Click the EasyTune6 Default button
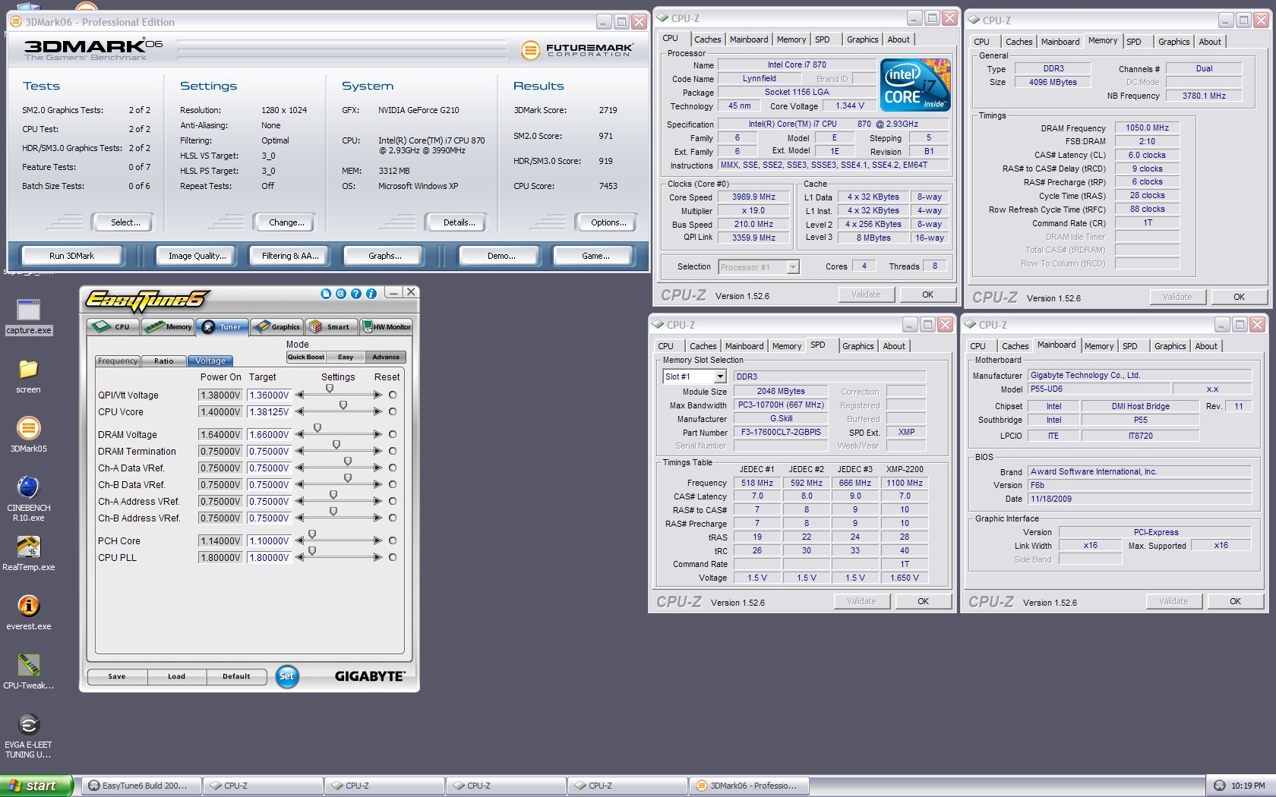 (x=236, y=676)
